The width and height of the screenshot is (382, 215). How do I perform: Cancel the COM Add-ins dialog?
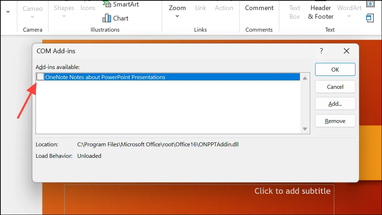click(335, 87)
